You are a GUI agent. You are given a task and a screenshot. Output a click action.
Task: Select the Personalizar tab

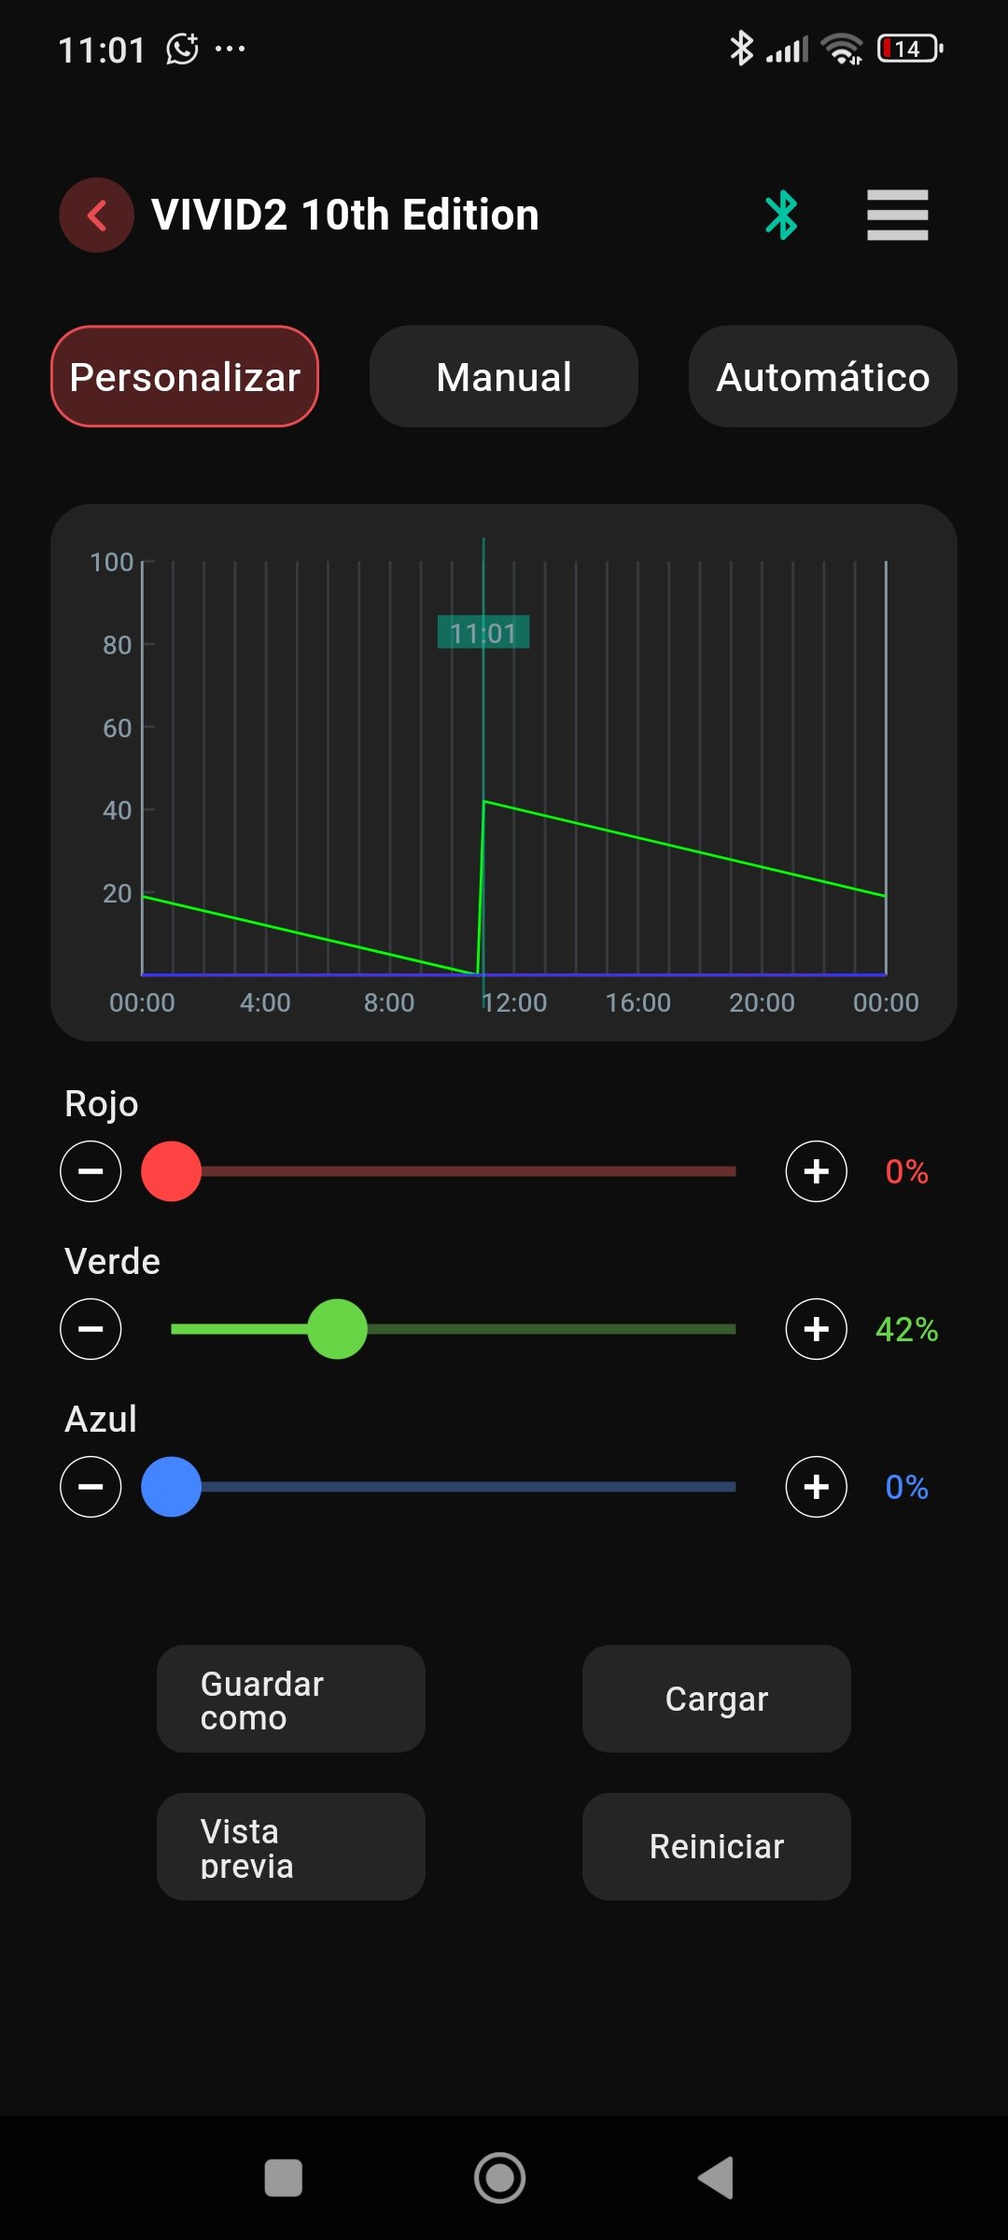185,377
